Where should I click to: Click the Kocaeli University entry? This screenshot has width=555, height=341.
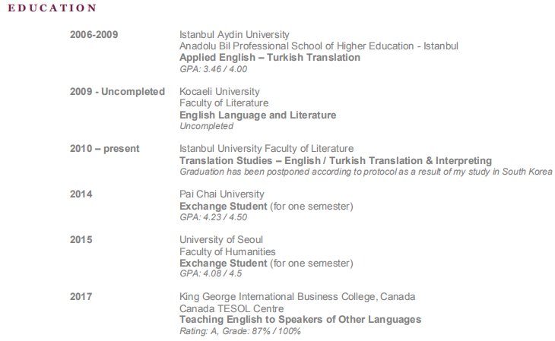coord(219,91)
